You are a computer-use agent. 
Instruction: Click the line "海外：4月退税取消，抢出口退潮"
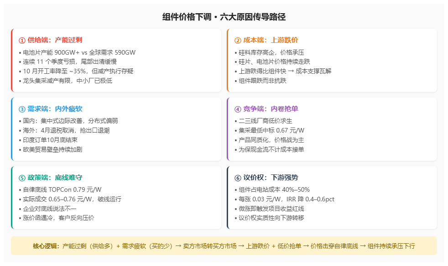(64, 130)
